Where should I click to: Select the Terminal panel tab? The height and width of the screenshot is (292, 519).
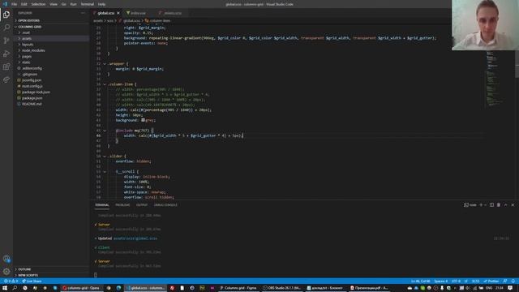point(102,205)
